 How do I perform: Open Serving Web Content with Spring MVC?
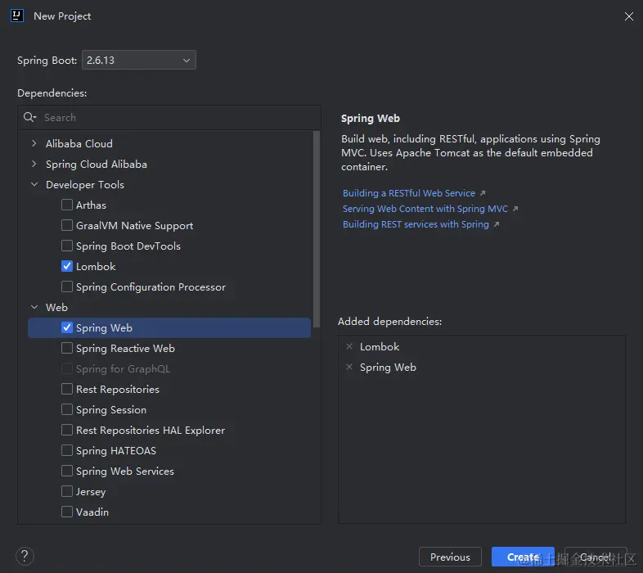click(425, 209)
